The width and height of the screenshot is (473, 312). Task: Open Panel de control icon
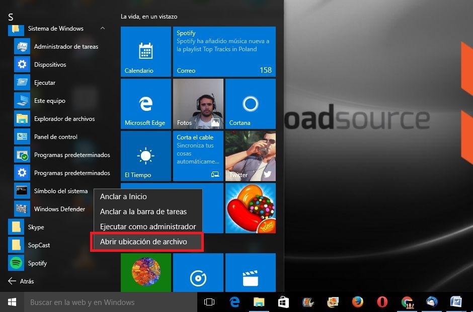[x=22, y=137]
